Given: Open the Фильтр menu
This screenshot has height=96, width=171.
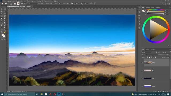Looking at the screenshot, I should (39, 1).
